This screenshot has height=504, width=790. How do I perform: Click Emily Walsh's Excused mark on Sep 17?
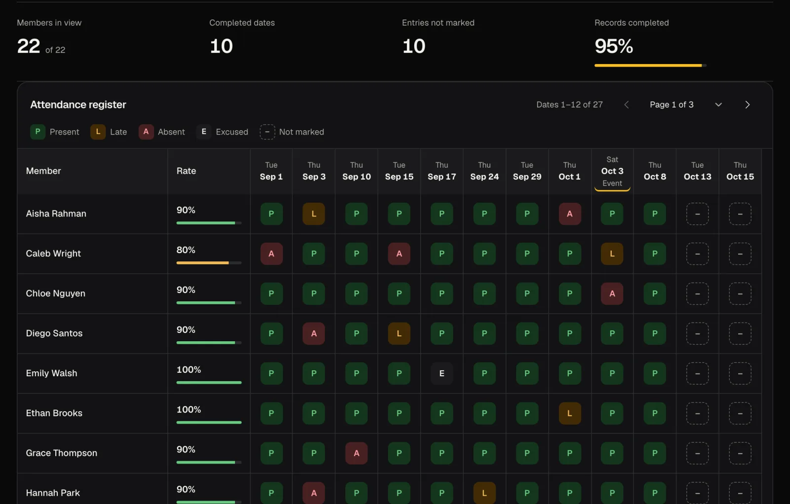[441, 374]
